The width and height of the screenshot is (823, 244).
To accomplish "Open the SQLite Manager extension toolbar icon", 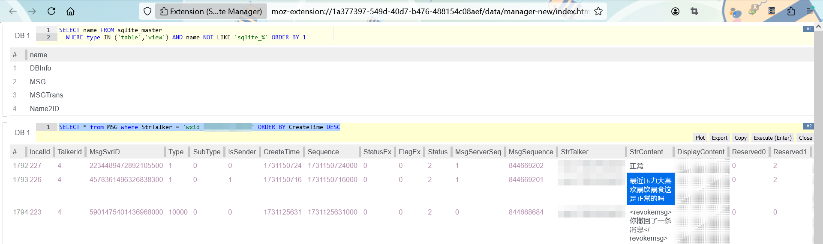I will pyautogui.click(x=772, y=11).
